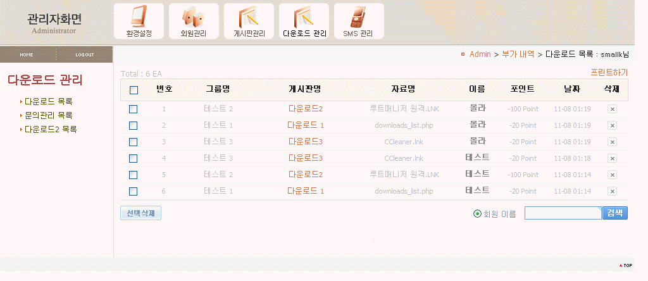The width and height of the screenshot is (648, 281).
Task: Delete row 2 with the x icon
Action: (x=612, y=125)
